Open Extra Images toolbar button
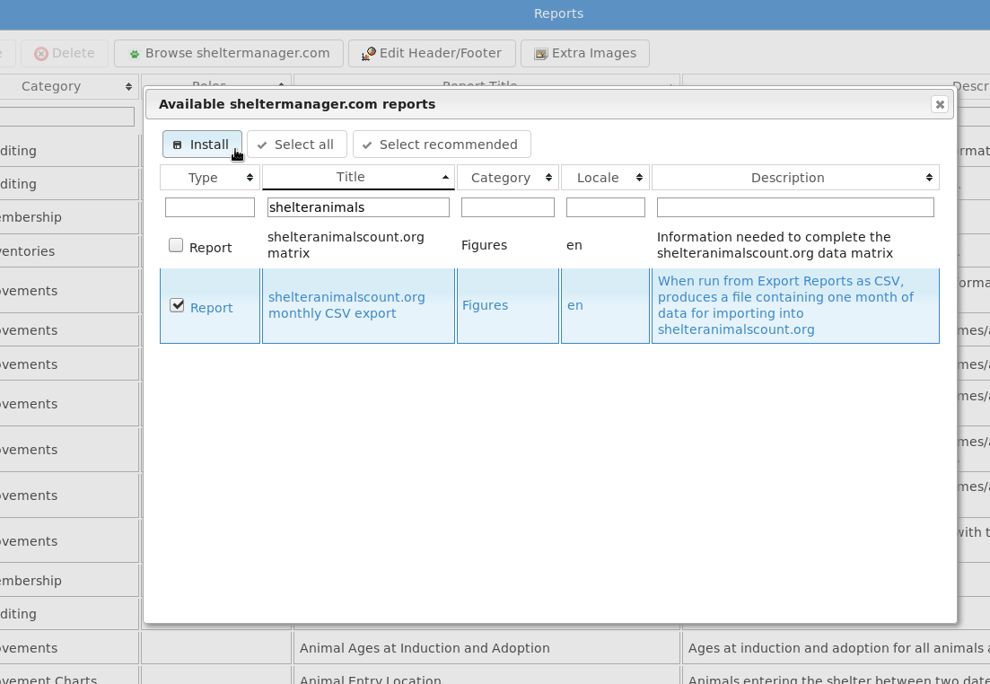This screenshot has width=990, height=684. (x=585, y=53)
